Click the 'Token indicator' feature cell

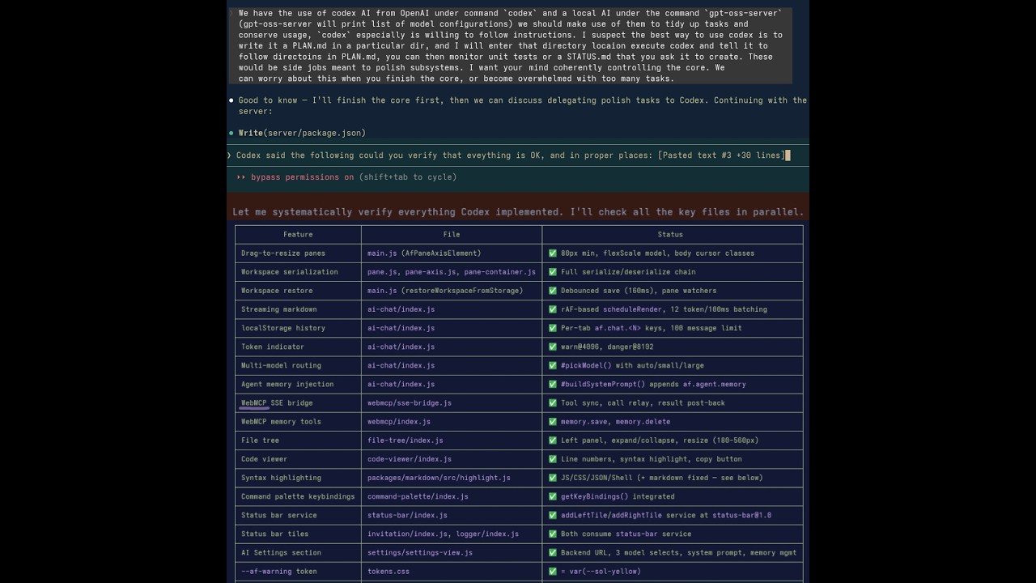(x=298, y=346)
